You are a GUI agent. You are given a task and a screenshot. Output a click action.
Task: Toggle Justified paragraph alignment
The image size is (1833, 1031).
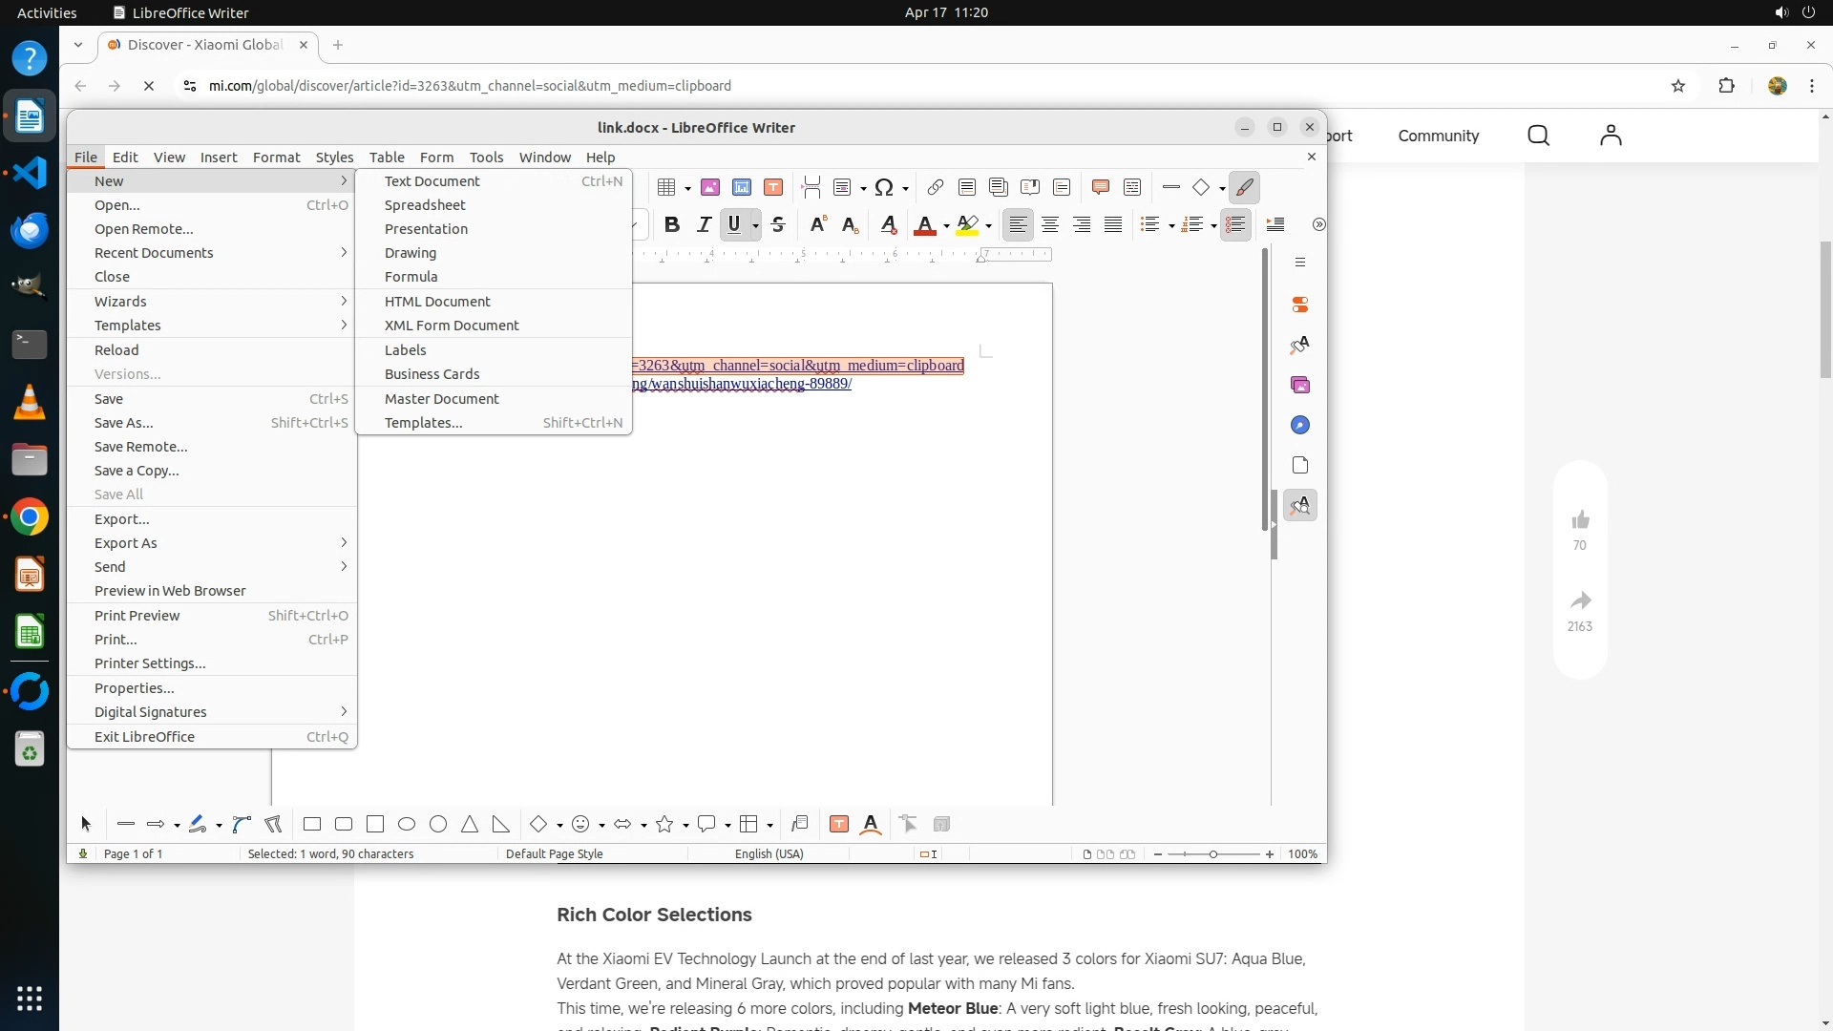point(1113,225)
